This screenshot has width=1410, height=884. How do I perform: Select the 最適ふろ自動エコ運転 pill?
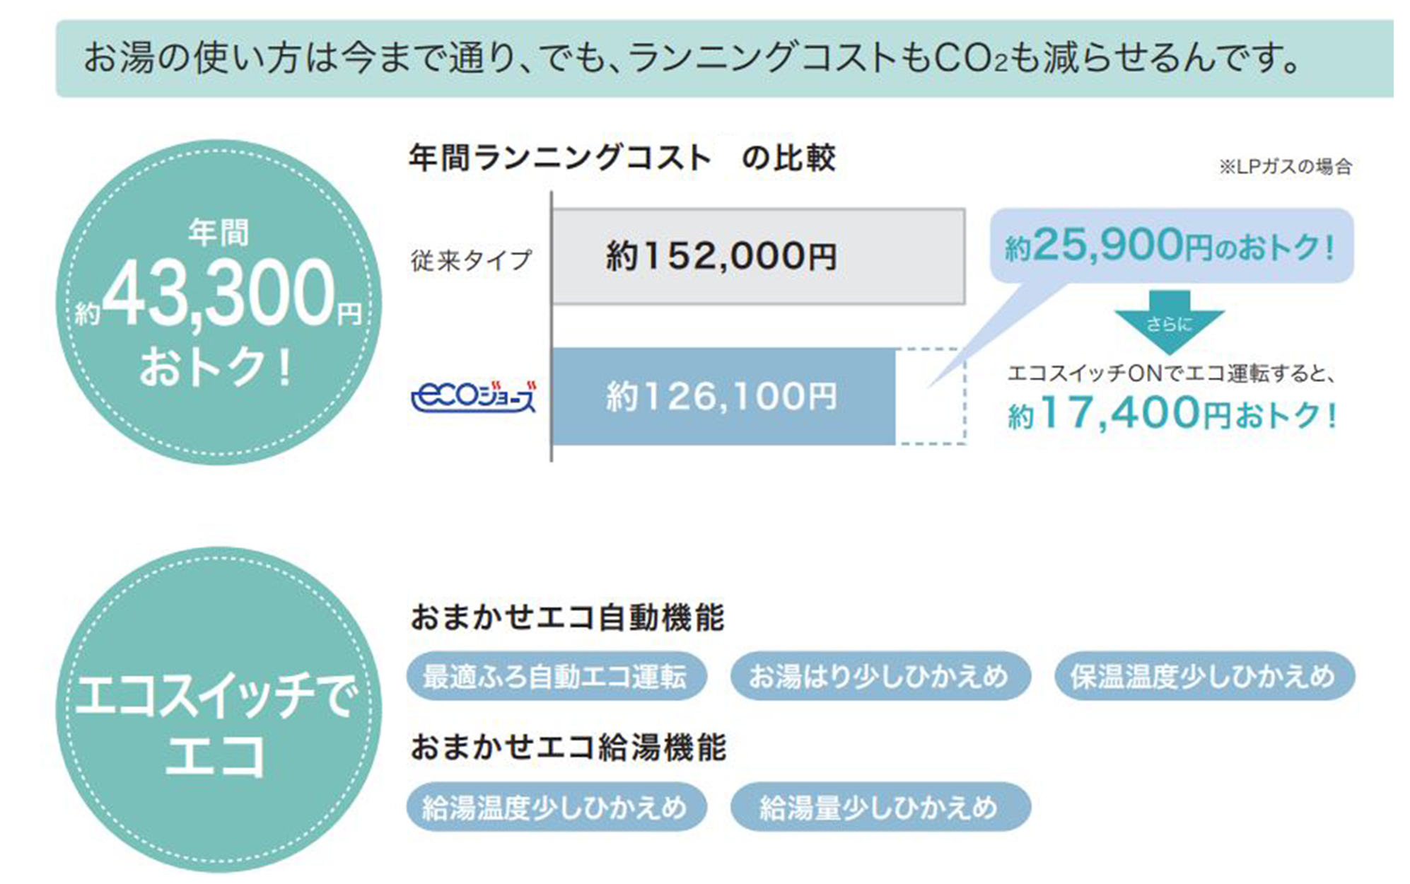pos(556,677)
